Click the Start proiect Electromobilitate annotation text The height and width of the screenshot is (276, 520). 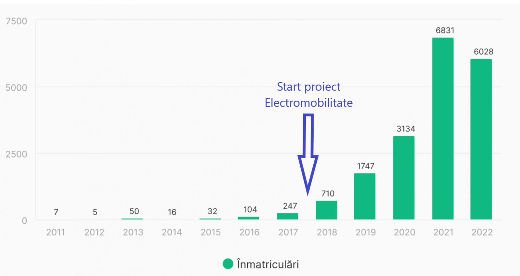coord(308,95)
